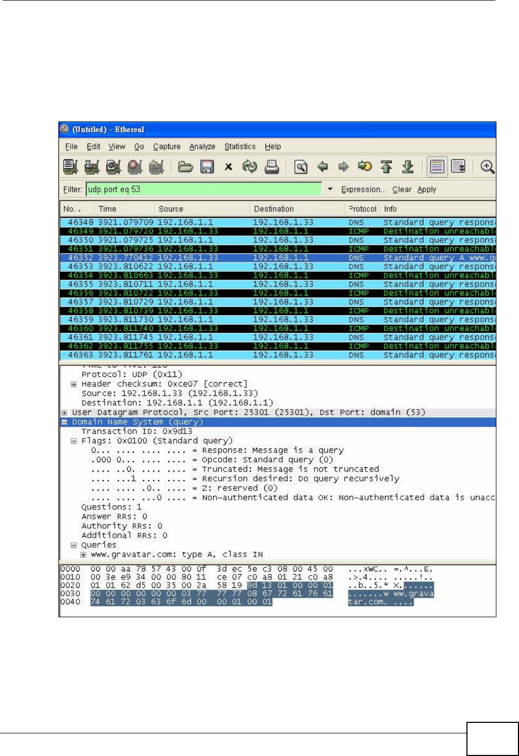Image resolution: width=519 pixels, height=756 pixels.
Task: Open the Capture menu
Action: [x=167, y=147]
